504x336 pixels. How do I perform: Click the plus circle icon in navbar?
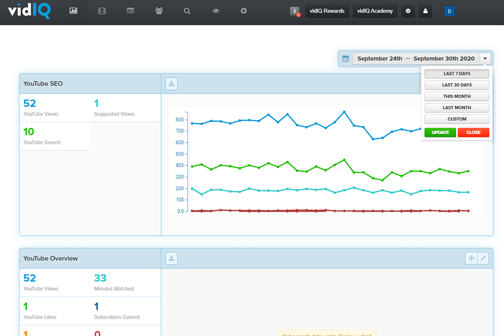click(x=244, y=11)
